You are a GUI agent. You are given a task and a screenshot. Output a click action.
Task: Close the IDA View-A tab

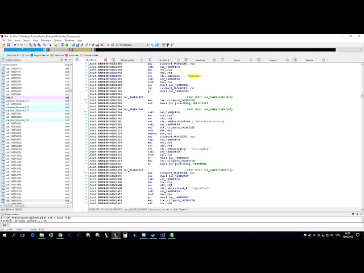coord(106,60)
